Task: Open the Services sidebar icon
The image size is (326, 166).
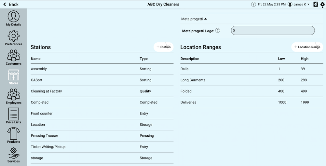Action: click(13, 155)
